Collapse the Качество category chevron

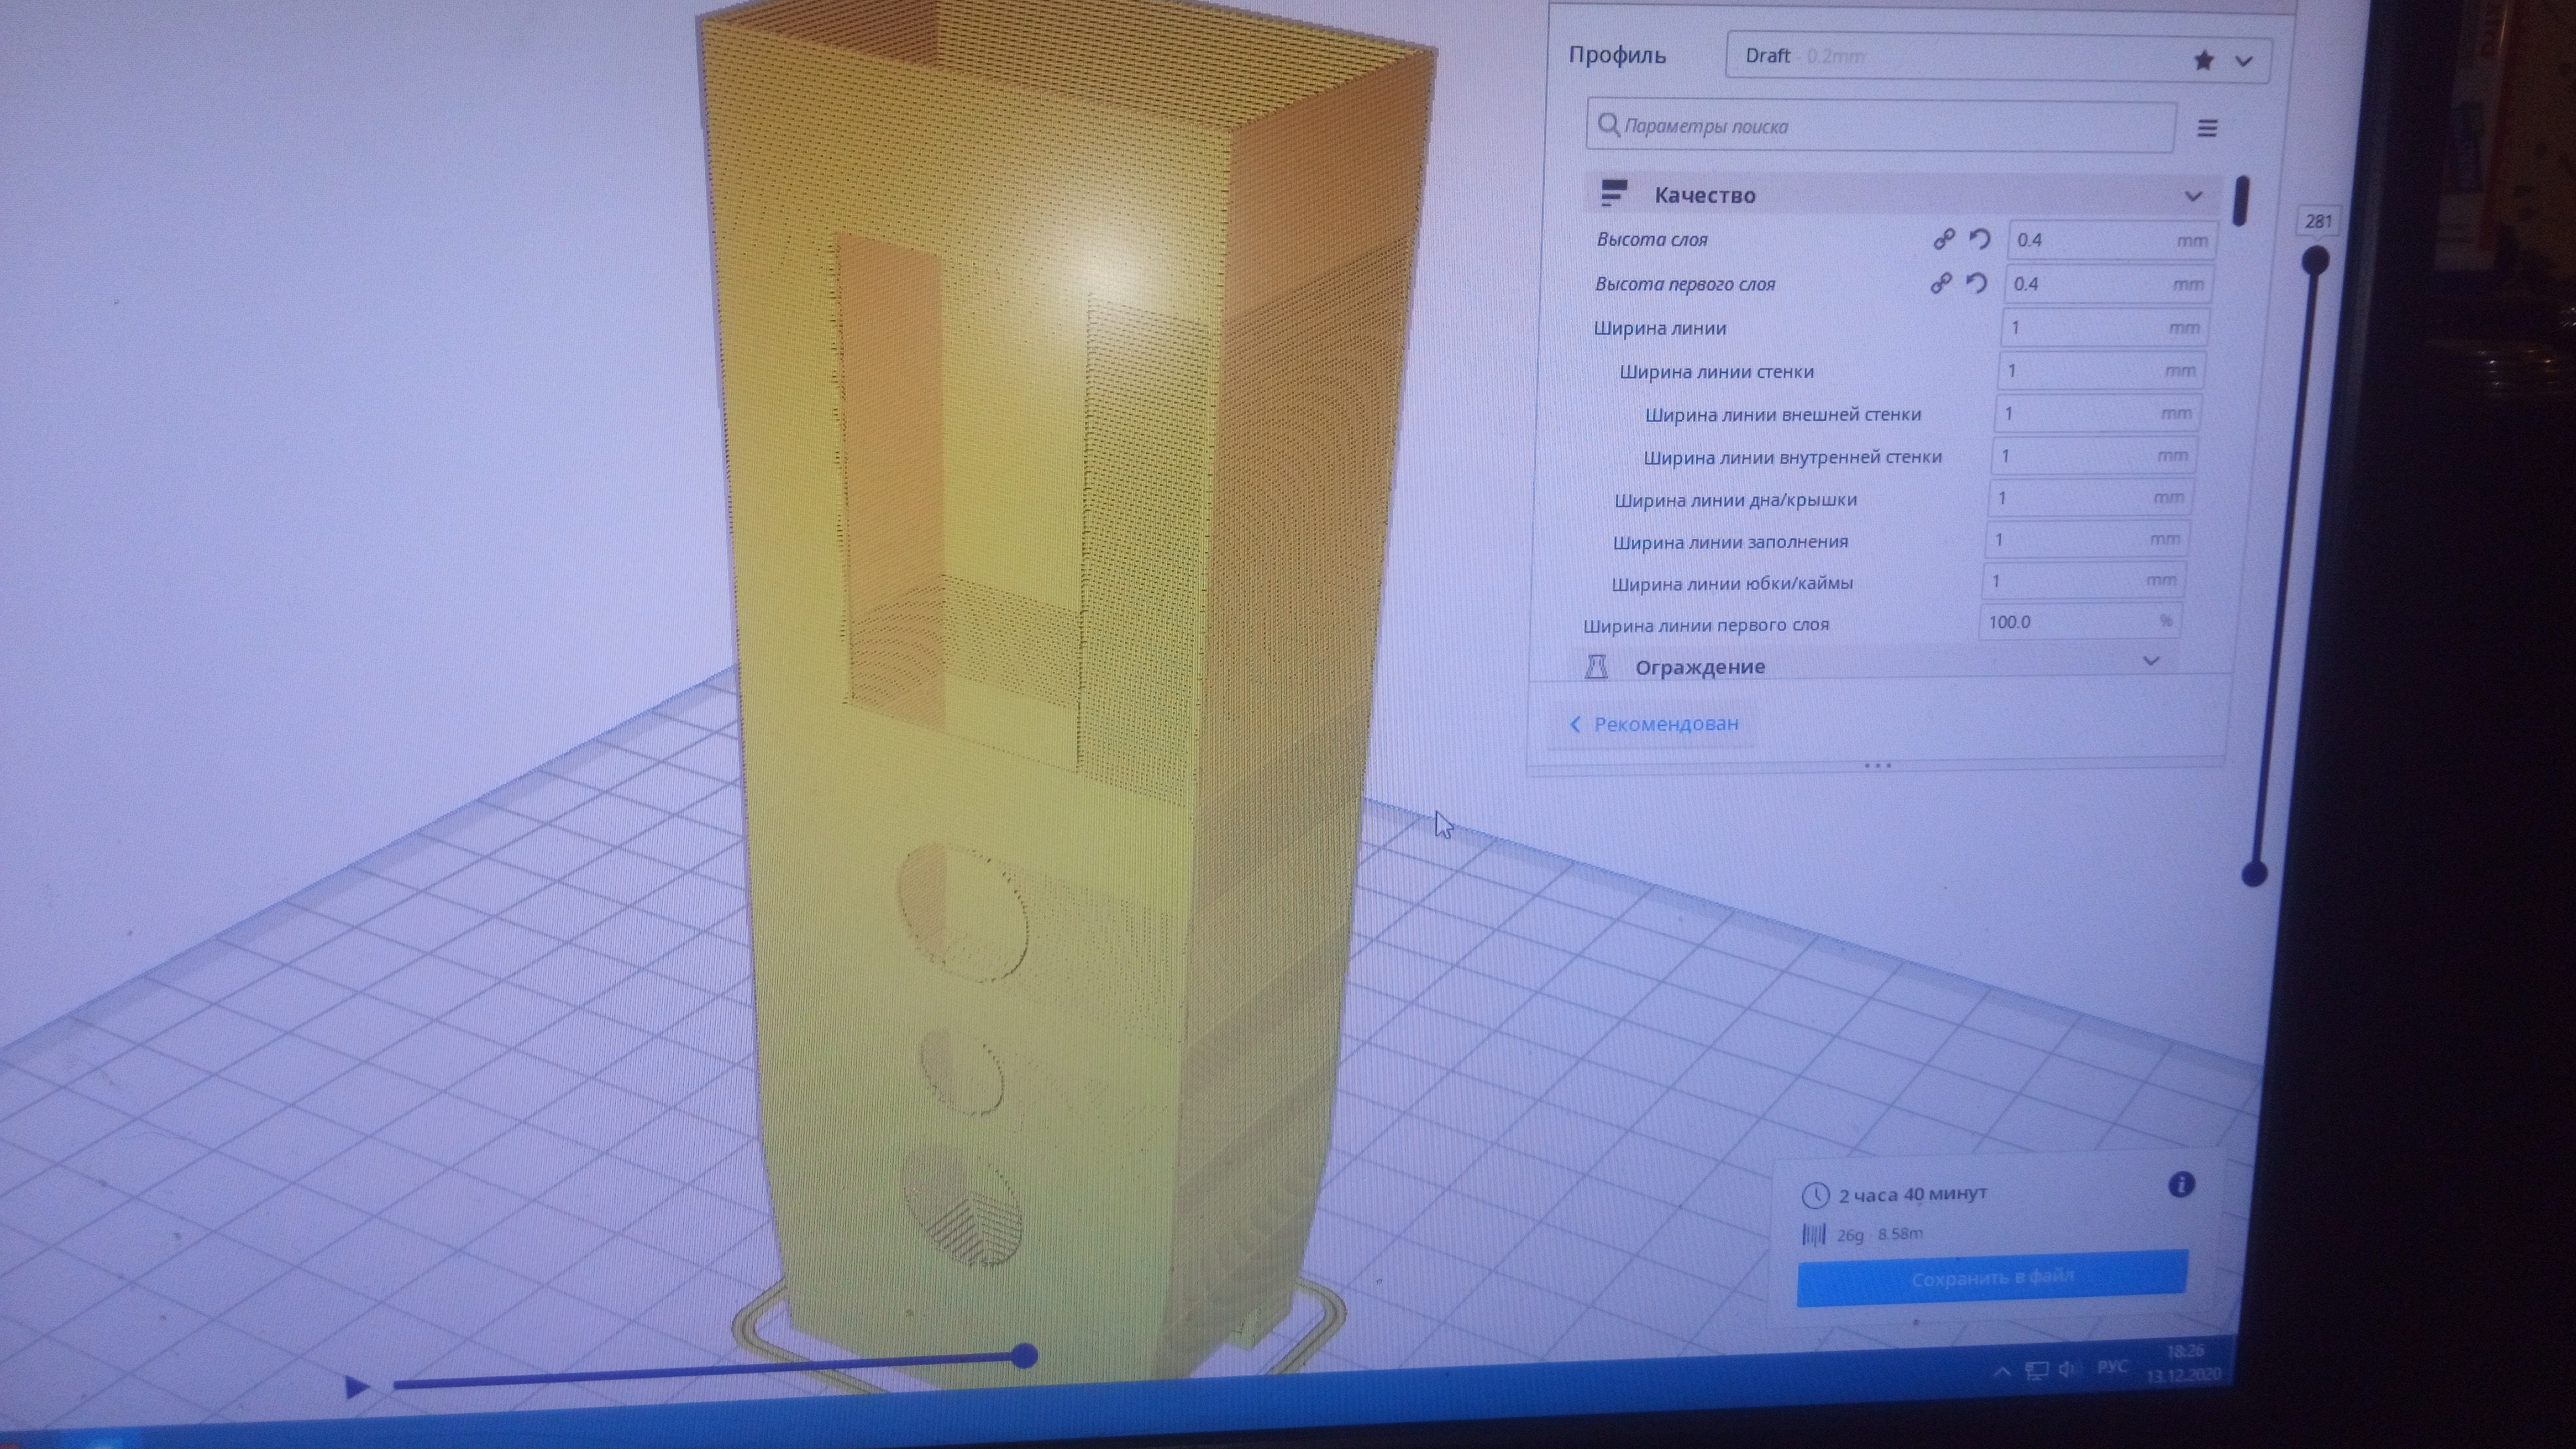2193,196
